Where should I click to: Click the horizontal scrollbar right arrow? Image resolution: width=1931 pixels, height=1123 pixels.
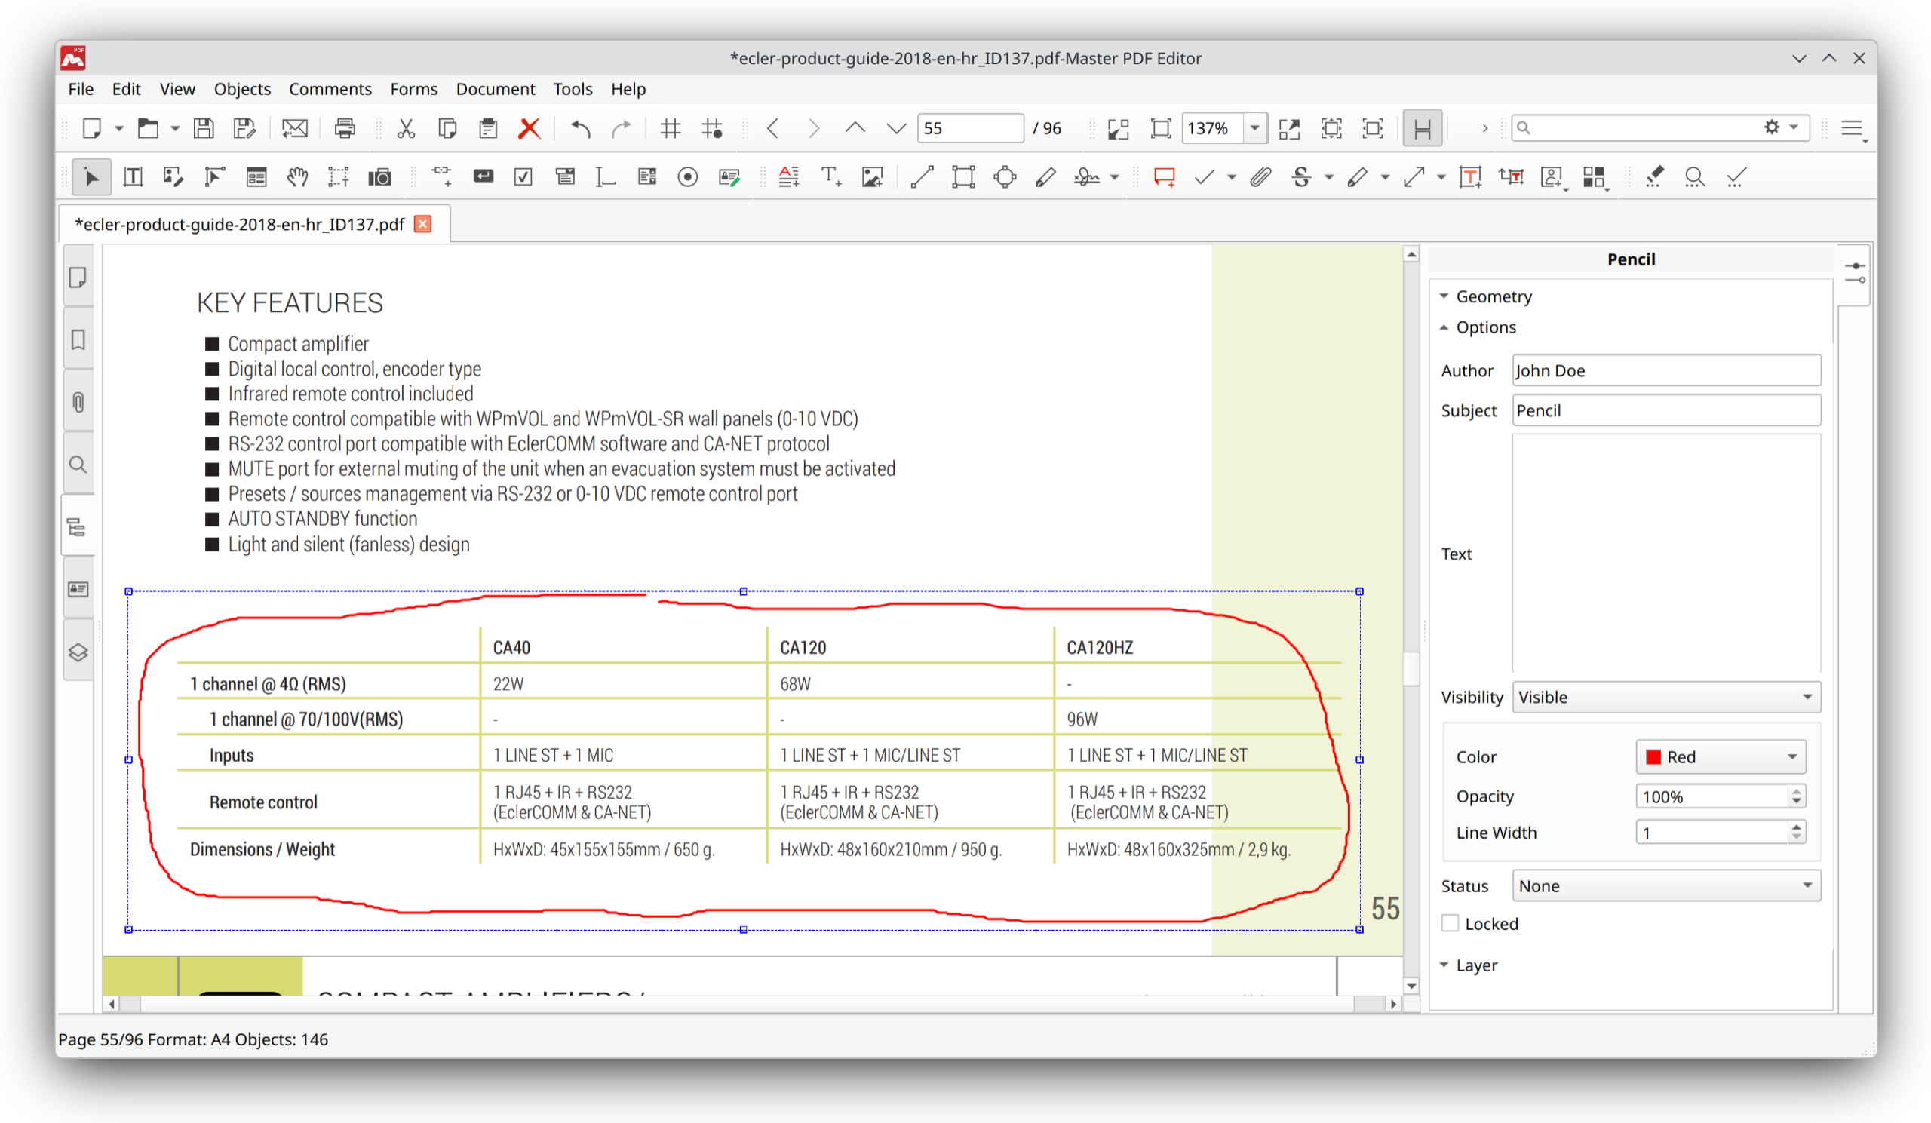1393,1004
